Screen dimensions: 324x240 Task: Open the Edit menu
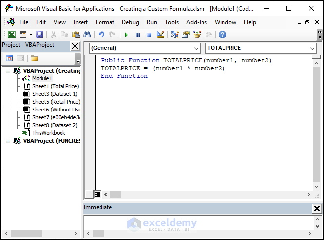(40, 22)
